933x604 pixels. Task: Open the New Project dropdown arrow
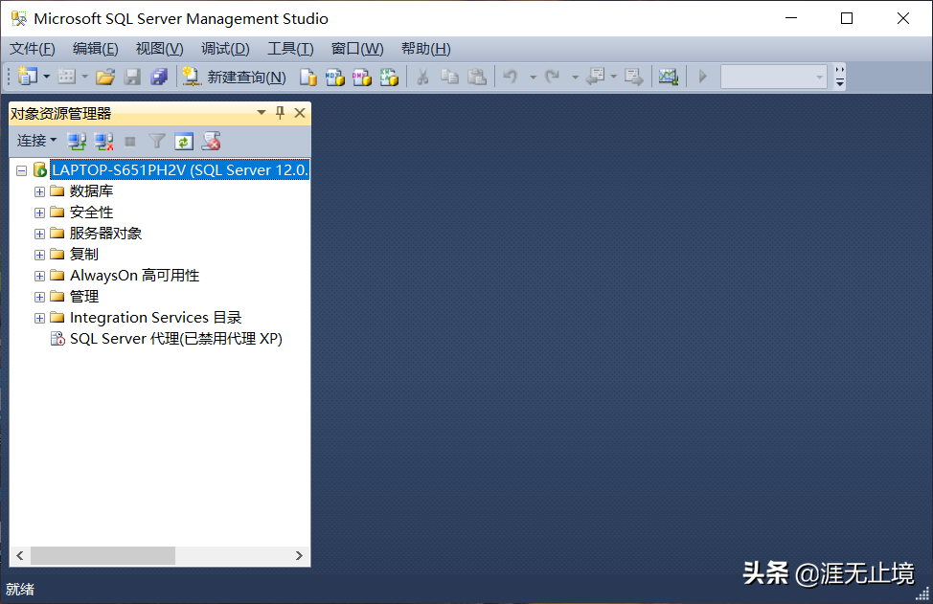(46, 77)
